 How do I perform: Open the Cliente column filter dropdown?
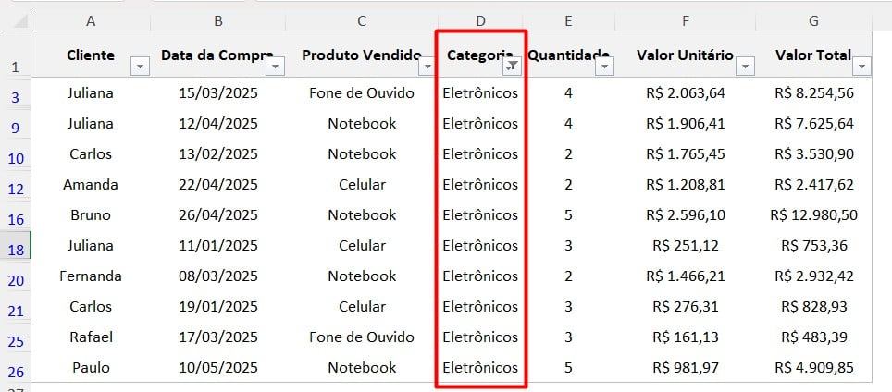click(140, 67)
